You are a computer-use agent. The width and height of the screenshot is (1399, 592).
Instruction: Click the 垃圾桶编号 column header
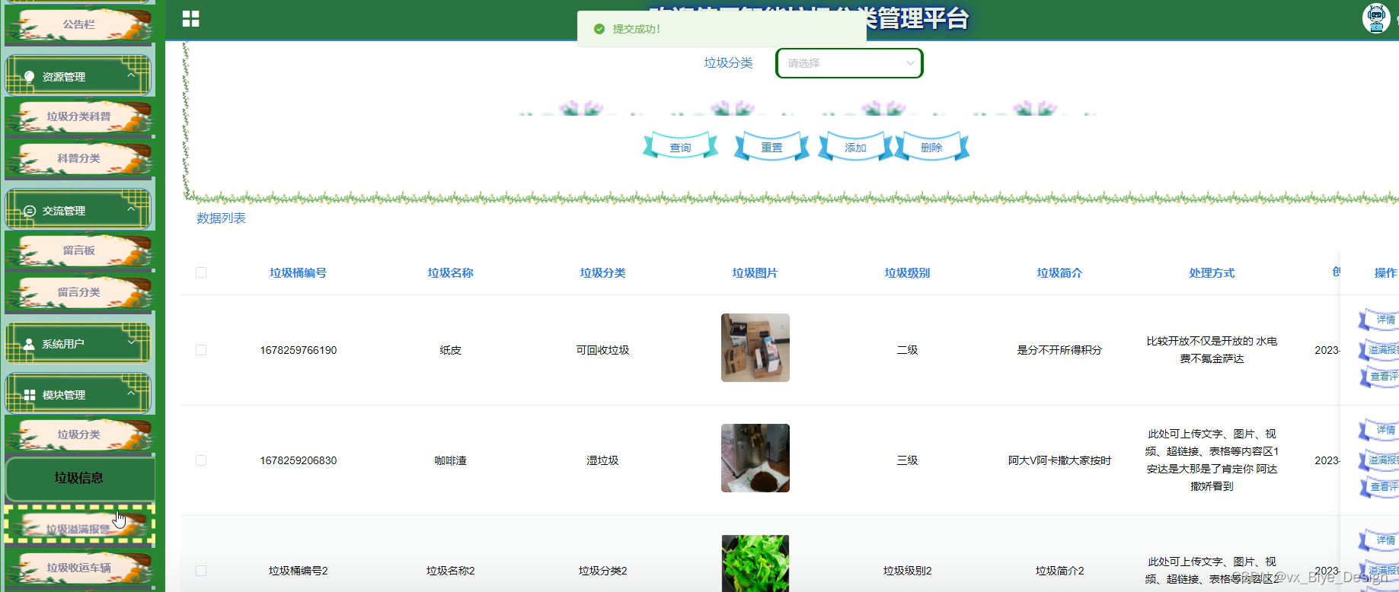[x=299, y=272]
